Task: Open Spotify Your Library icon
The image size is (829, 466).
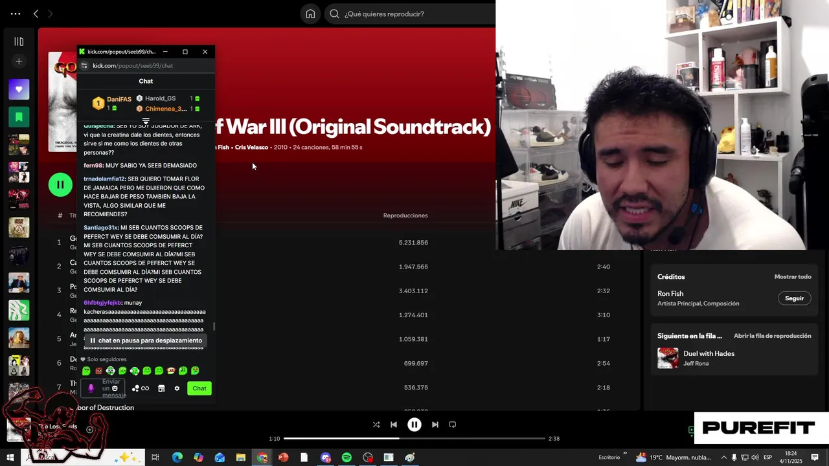Action: click(x=19, y=41)
